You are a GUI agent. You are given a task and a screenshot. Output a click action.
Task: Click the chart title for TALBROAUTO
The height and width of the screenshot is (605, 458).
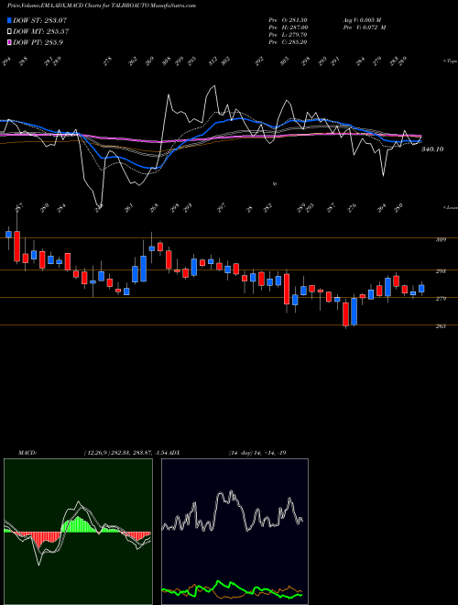point(102,5)
